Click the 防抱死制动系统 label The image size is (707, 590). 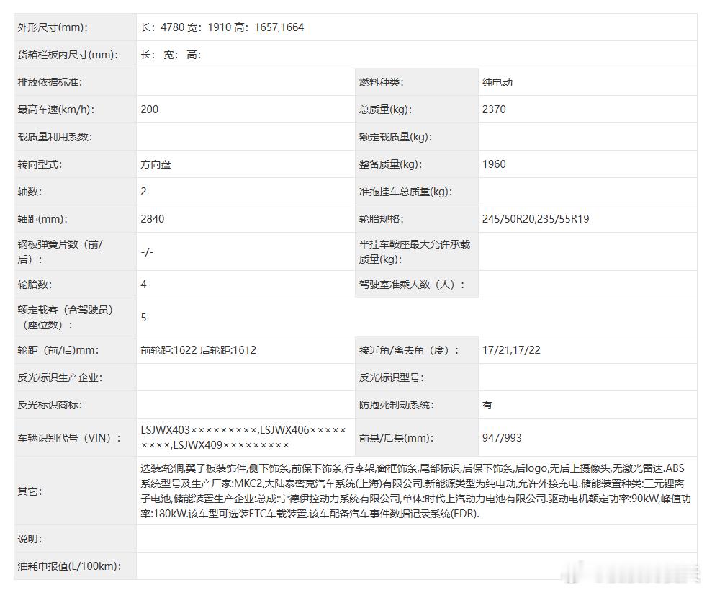tap(396, 405)
